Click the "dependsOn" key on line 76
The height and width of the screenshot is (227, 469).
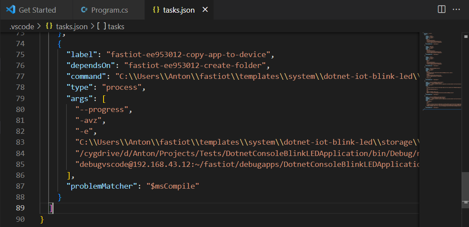(90, 66)
